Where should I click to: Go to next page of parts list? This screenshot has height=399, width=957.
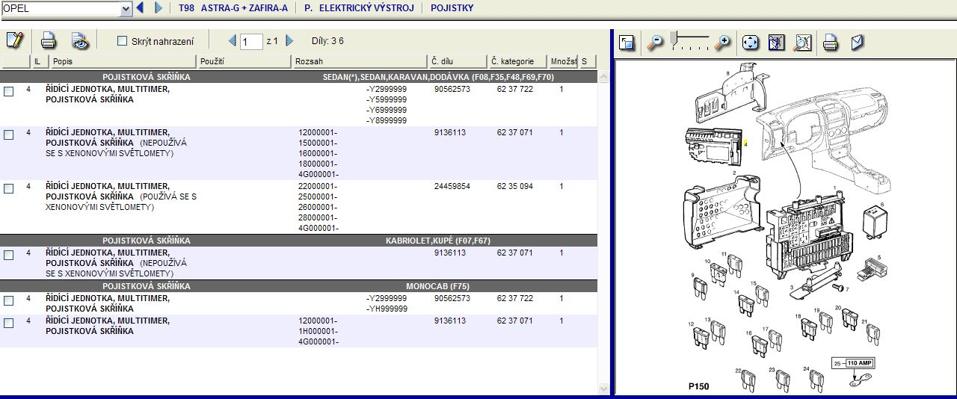[x=290, y=41]
